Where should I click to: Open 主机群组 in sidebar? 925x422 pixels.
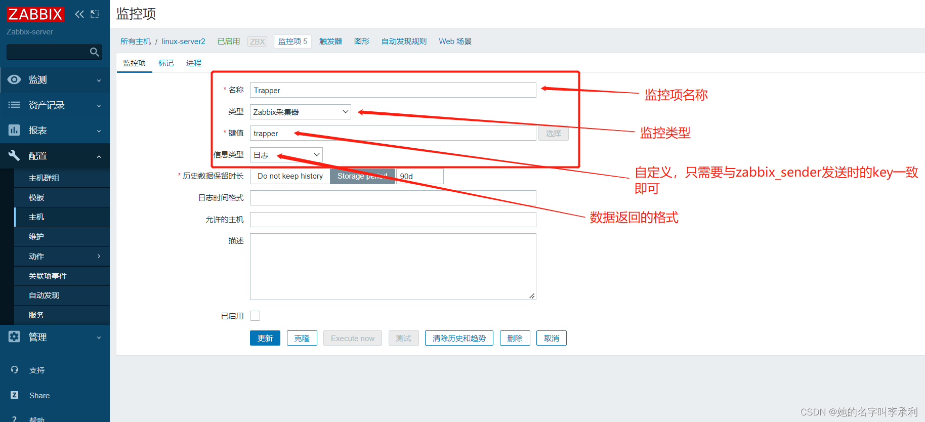click(x=62, y=178)
